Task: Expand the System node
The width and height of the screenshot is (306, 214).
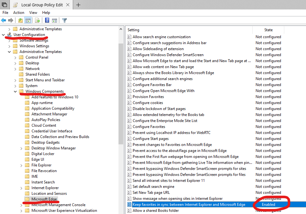Action: point(15,86)
